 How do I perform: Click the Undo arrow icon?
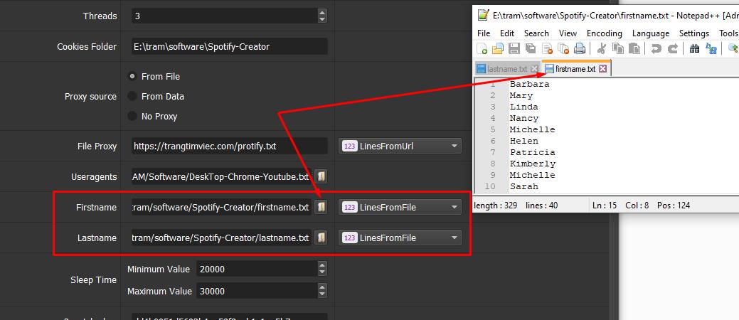(x=656, y=48)
